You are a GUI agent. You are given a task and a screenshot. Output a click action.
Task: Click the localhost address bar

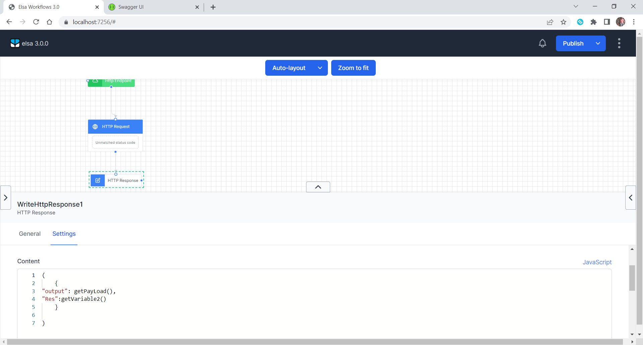pos(301,22)
